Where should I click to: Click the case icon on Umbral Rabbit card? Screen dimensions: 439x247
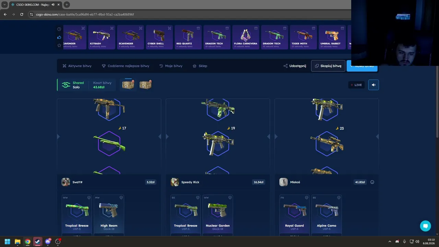[x=342, y=28]
